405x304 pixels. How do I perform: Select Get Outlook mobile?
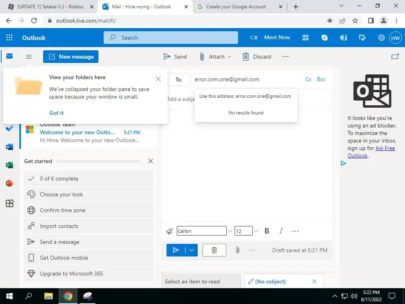click(89, 258)
